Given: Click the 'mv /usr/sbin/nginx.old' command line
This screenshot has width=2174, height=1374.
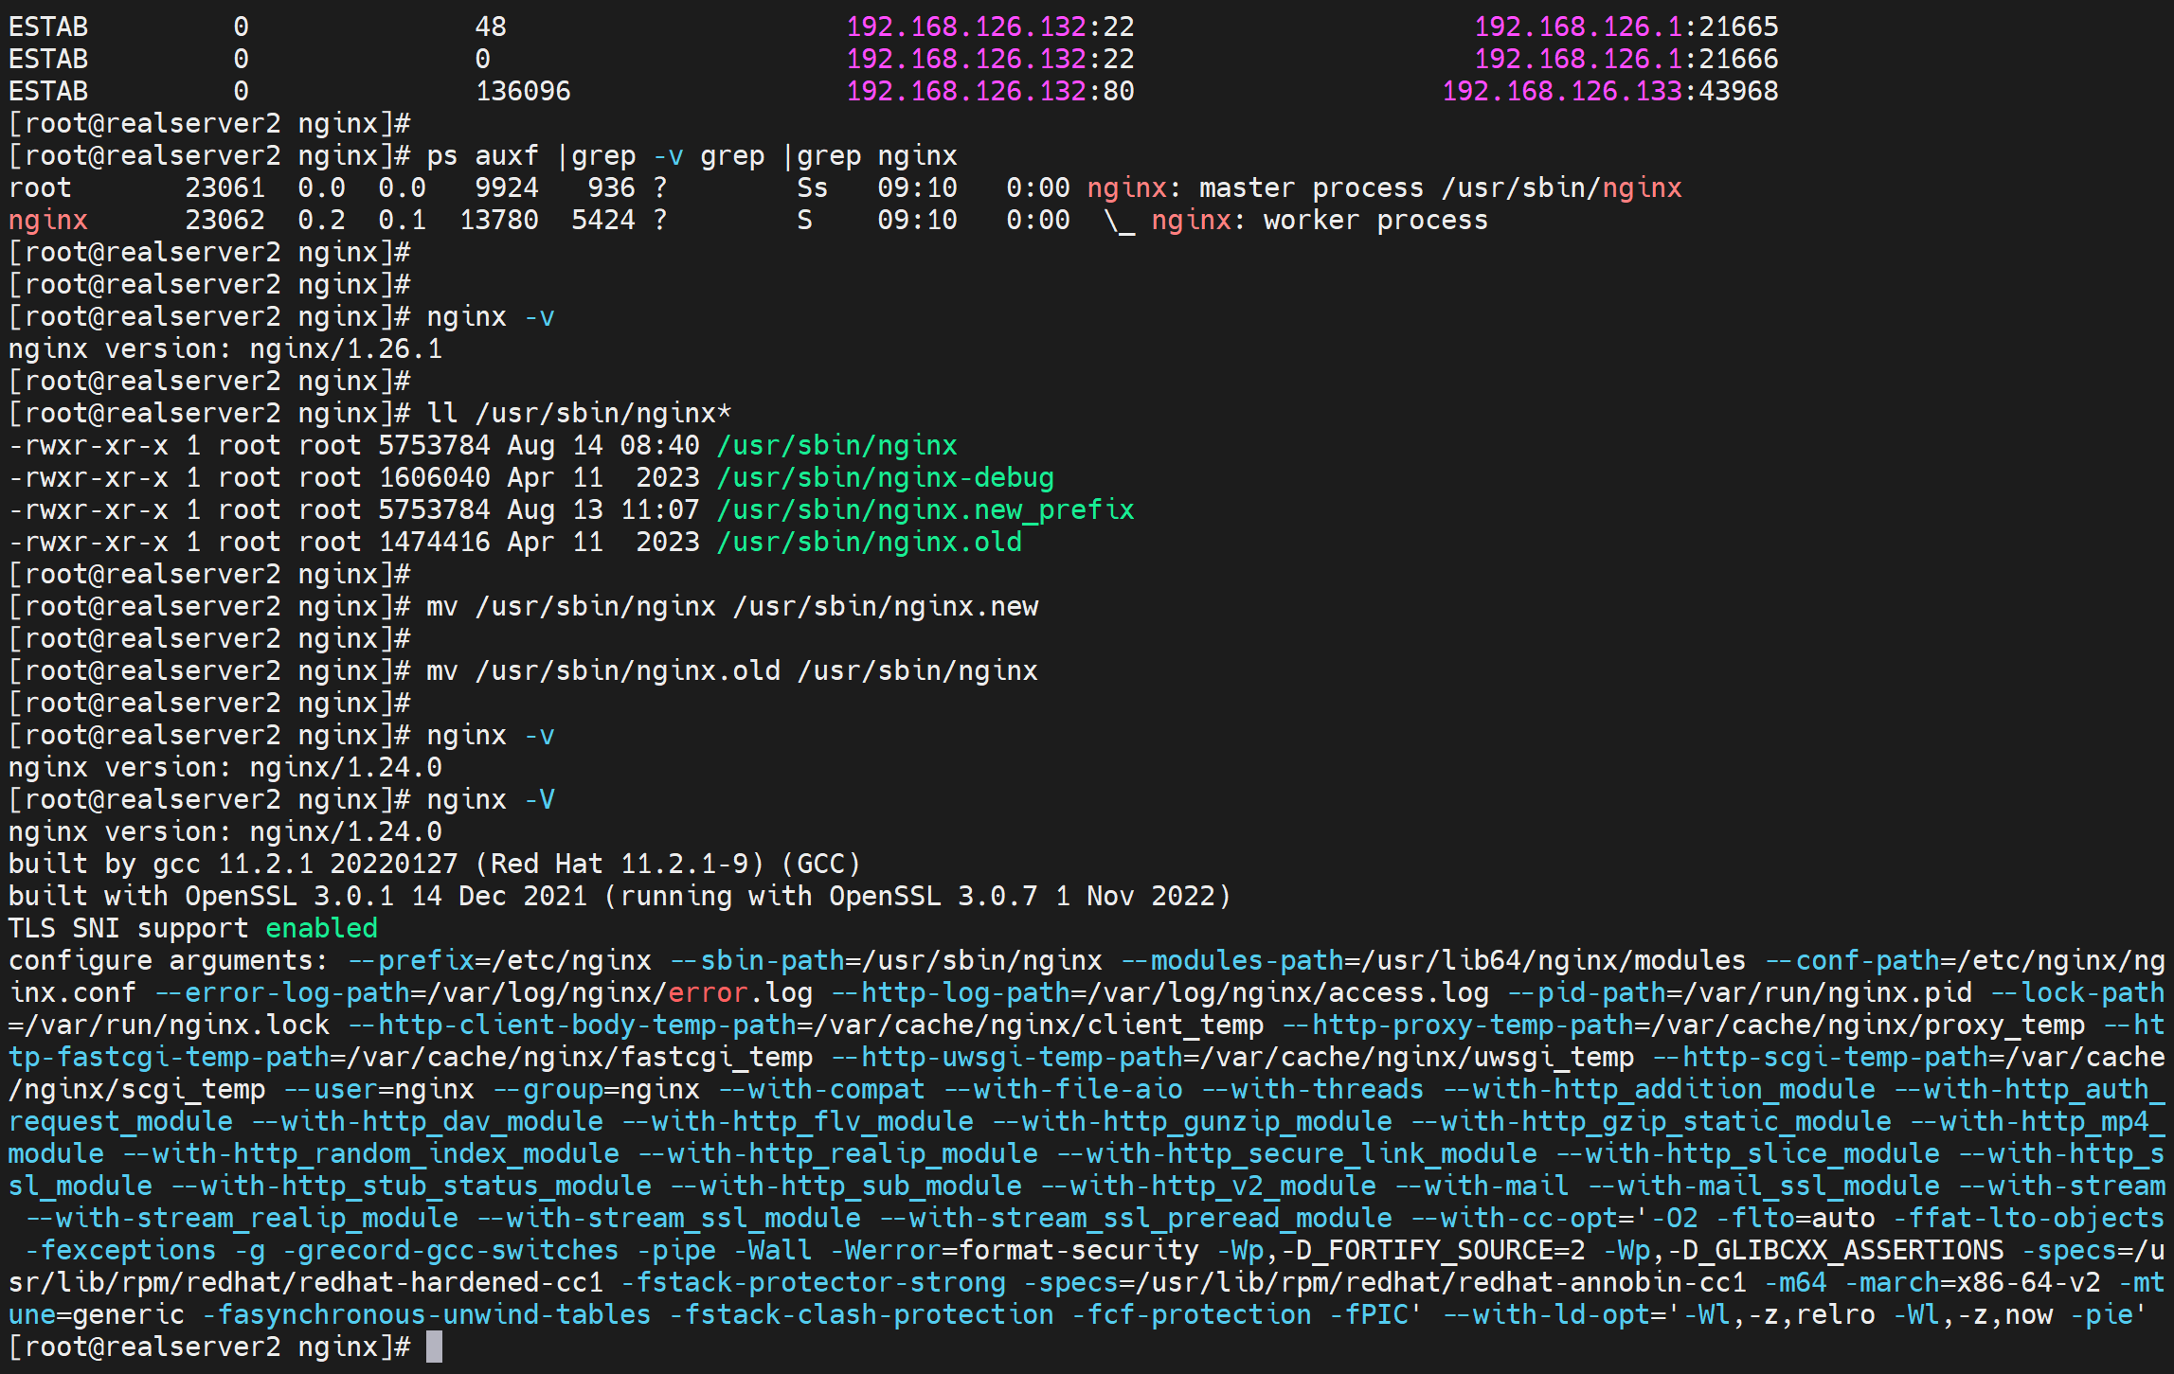Looking at the screenshot, I should coord(731,670).
